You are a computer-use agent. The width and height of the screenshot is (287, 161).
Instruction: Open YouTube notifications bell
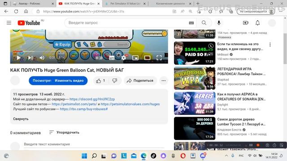257,23
